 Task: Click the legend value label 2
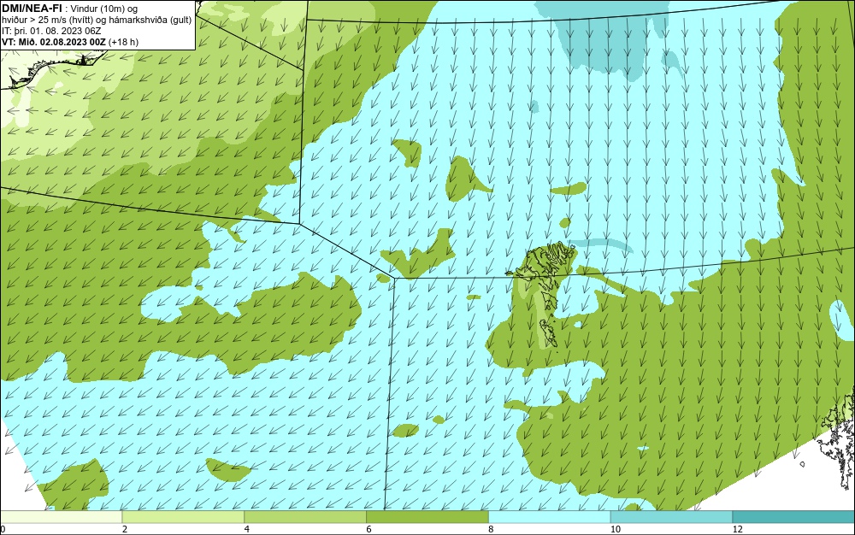pyautogui.click(x=125, y=529)
